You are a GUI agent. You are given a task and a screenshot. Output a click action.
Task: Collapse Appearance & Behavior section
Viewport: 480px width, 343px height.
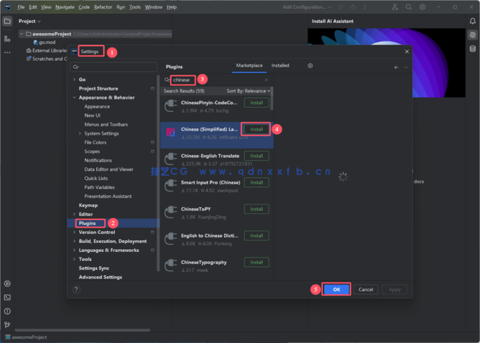(73, 97)
